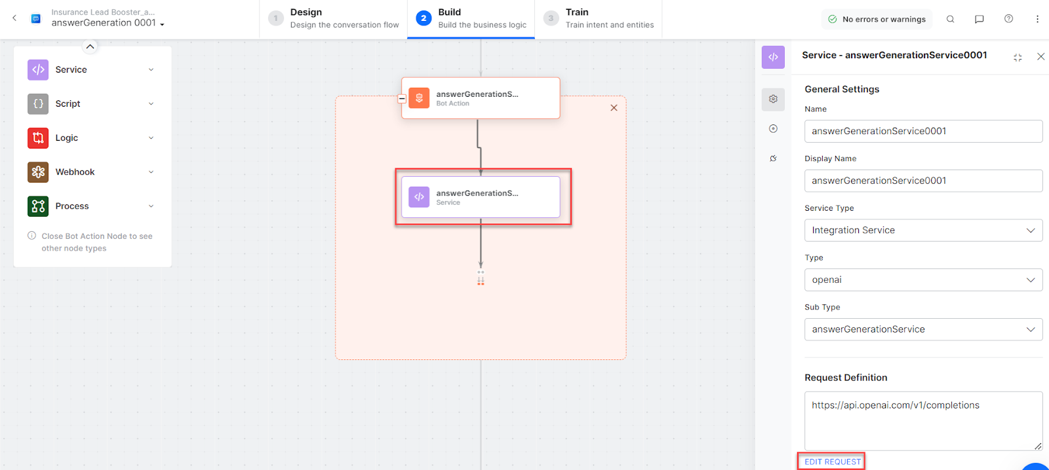Collapse the Bot Action node group

click(x=402, y=99)
